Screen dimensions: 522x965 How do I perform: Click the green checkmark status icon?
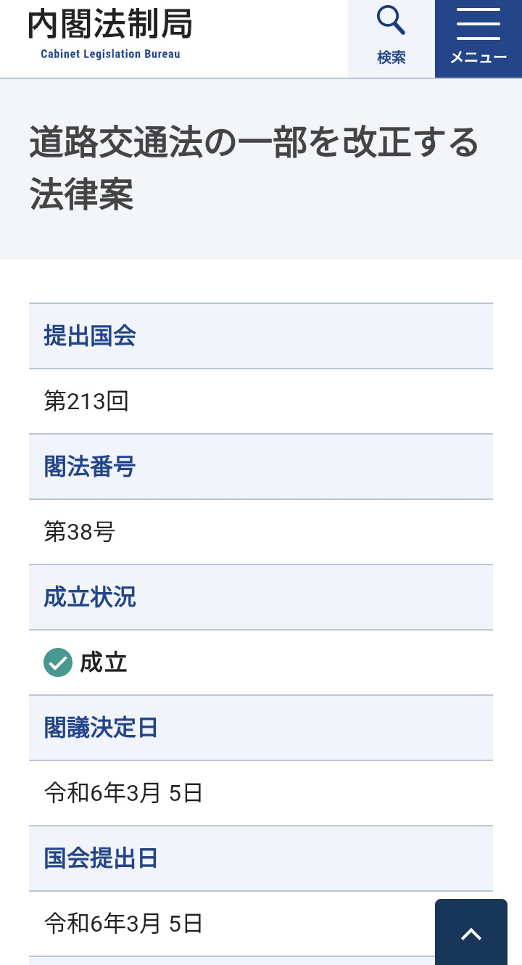[58, 662]
